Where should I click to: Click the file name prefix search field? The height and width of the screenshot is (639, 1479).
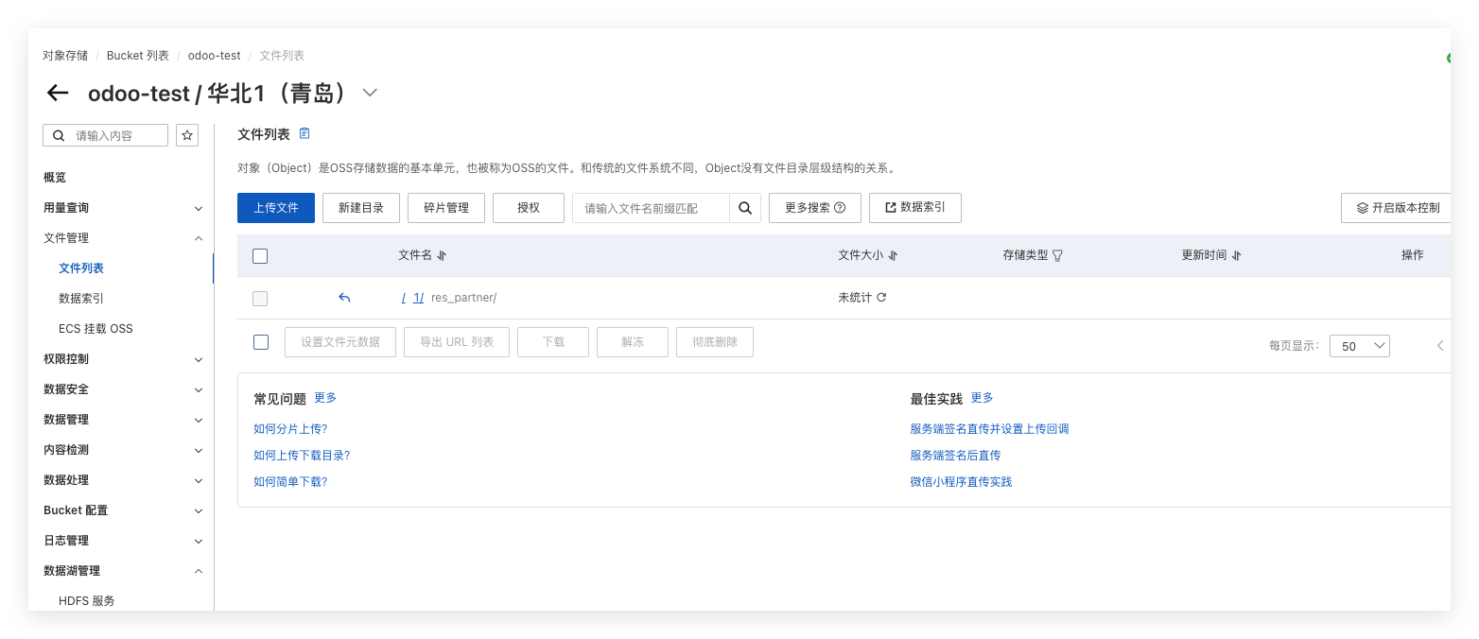pyautogui.click(x=651, y=208)
